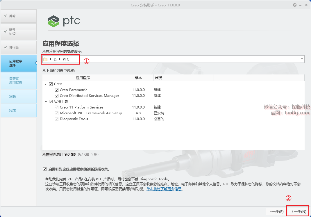Select Microsoft .NET Framework 4.8 Setup label

[x=91, y=113]
